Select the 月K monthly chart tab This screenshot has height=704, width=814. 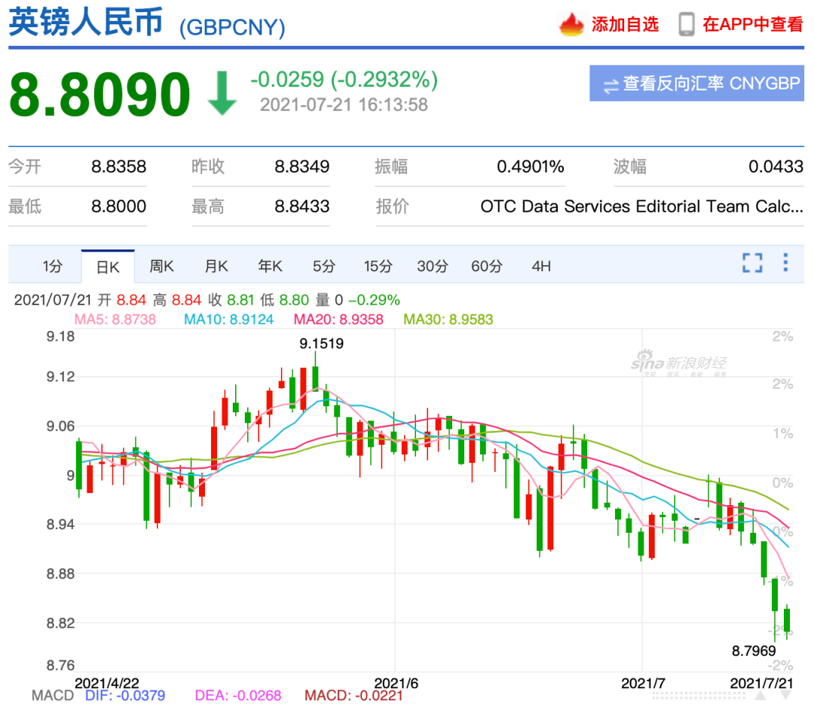point(216,266)
